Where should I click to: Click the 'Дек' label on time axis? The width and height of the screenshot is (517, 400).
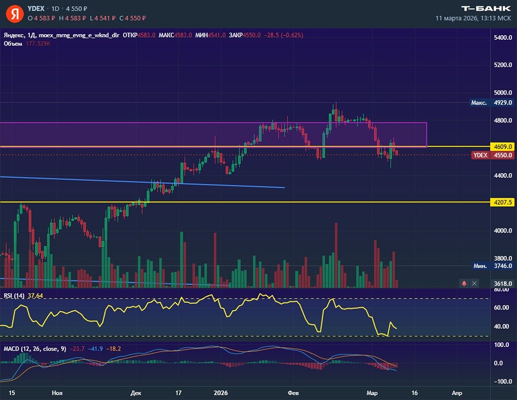pyautogui.click(x=135, y=393)
